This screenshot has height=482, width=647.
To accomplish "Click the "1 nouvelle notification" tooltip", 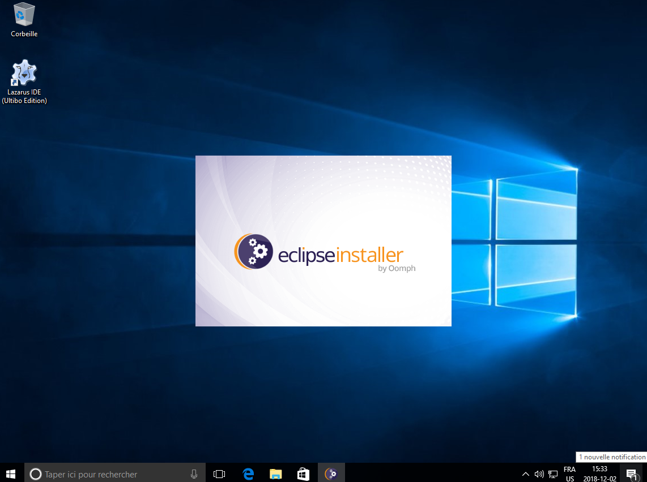I will (x=611, y=457).
